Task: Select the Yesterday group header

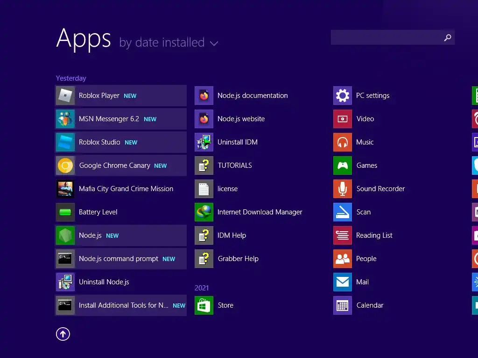Action: (71, 78)
